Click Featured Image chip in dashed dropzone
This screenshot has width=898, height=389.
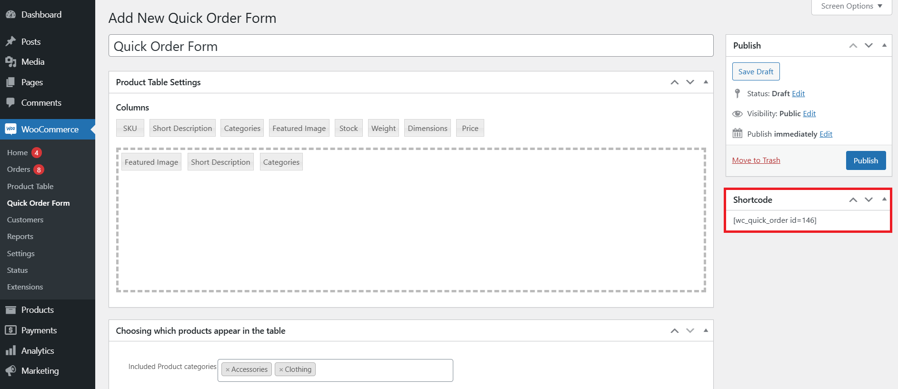pos(151,162)
